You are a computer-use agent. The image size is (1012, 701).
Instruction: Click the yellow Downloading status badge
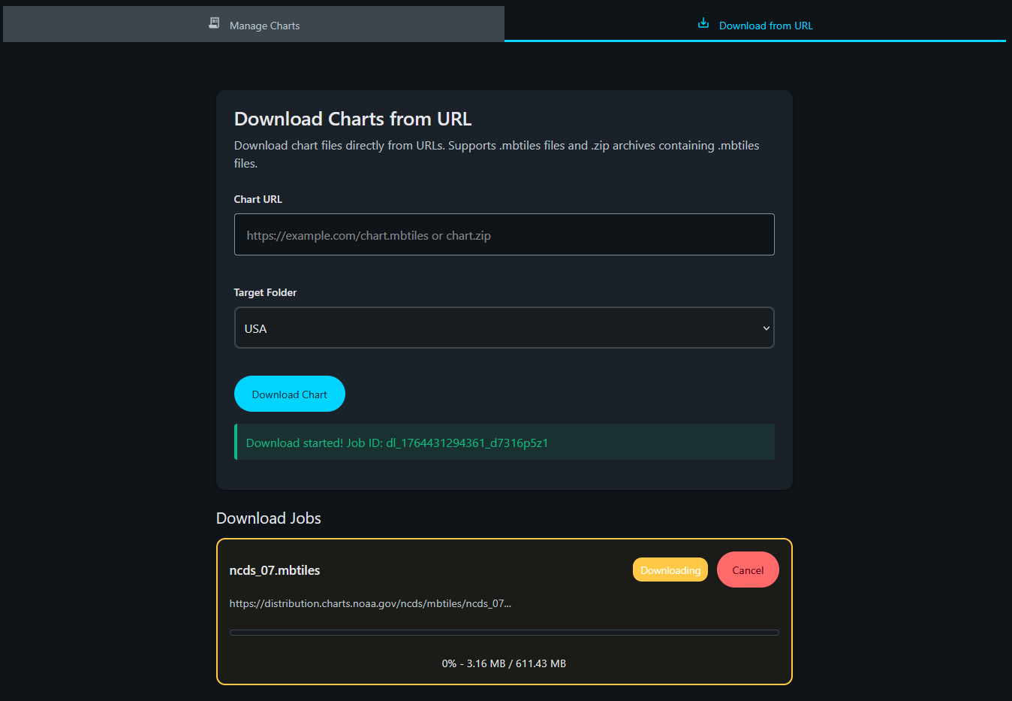tap(670, 570)
